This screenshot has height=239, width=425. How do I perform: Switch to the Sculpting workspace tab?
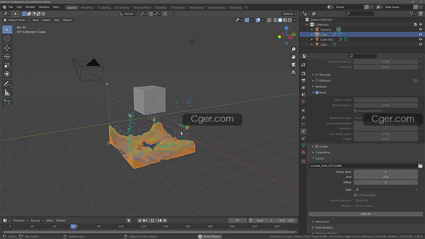(104, 8)
